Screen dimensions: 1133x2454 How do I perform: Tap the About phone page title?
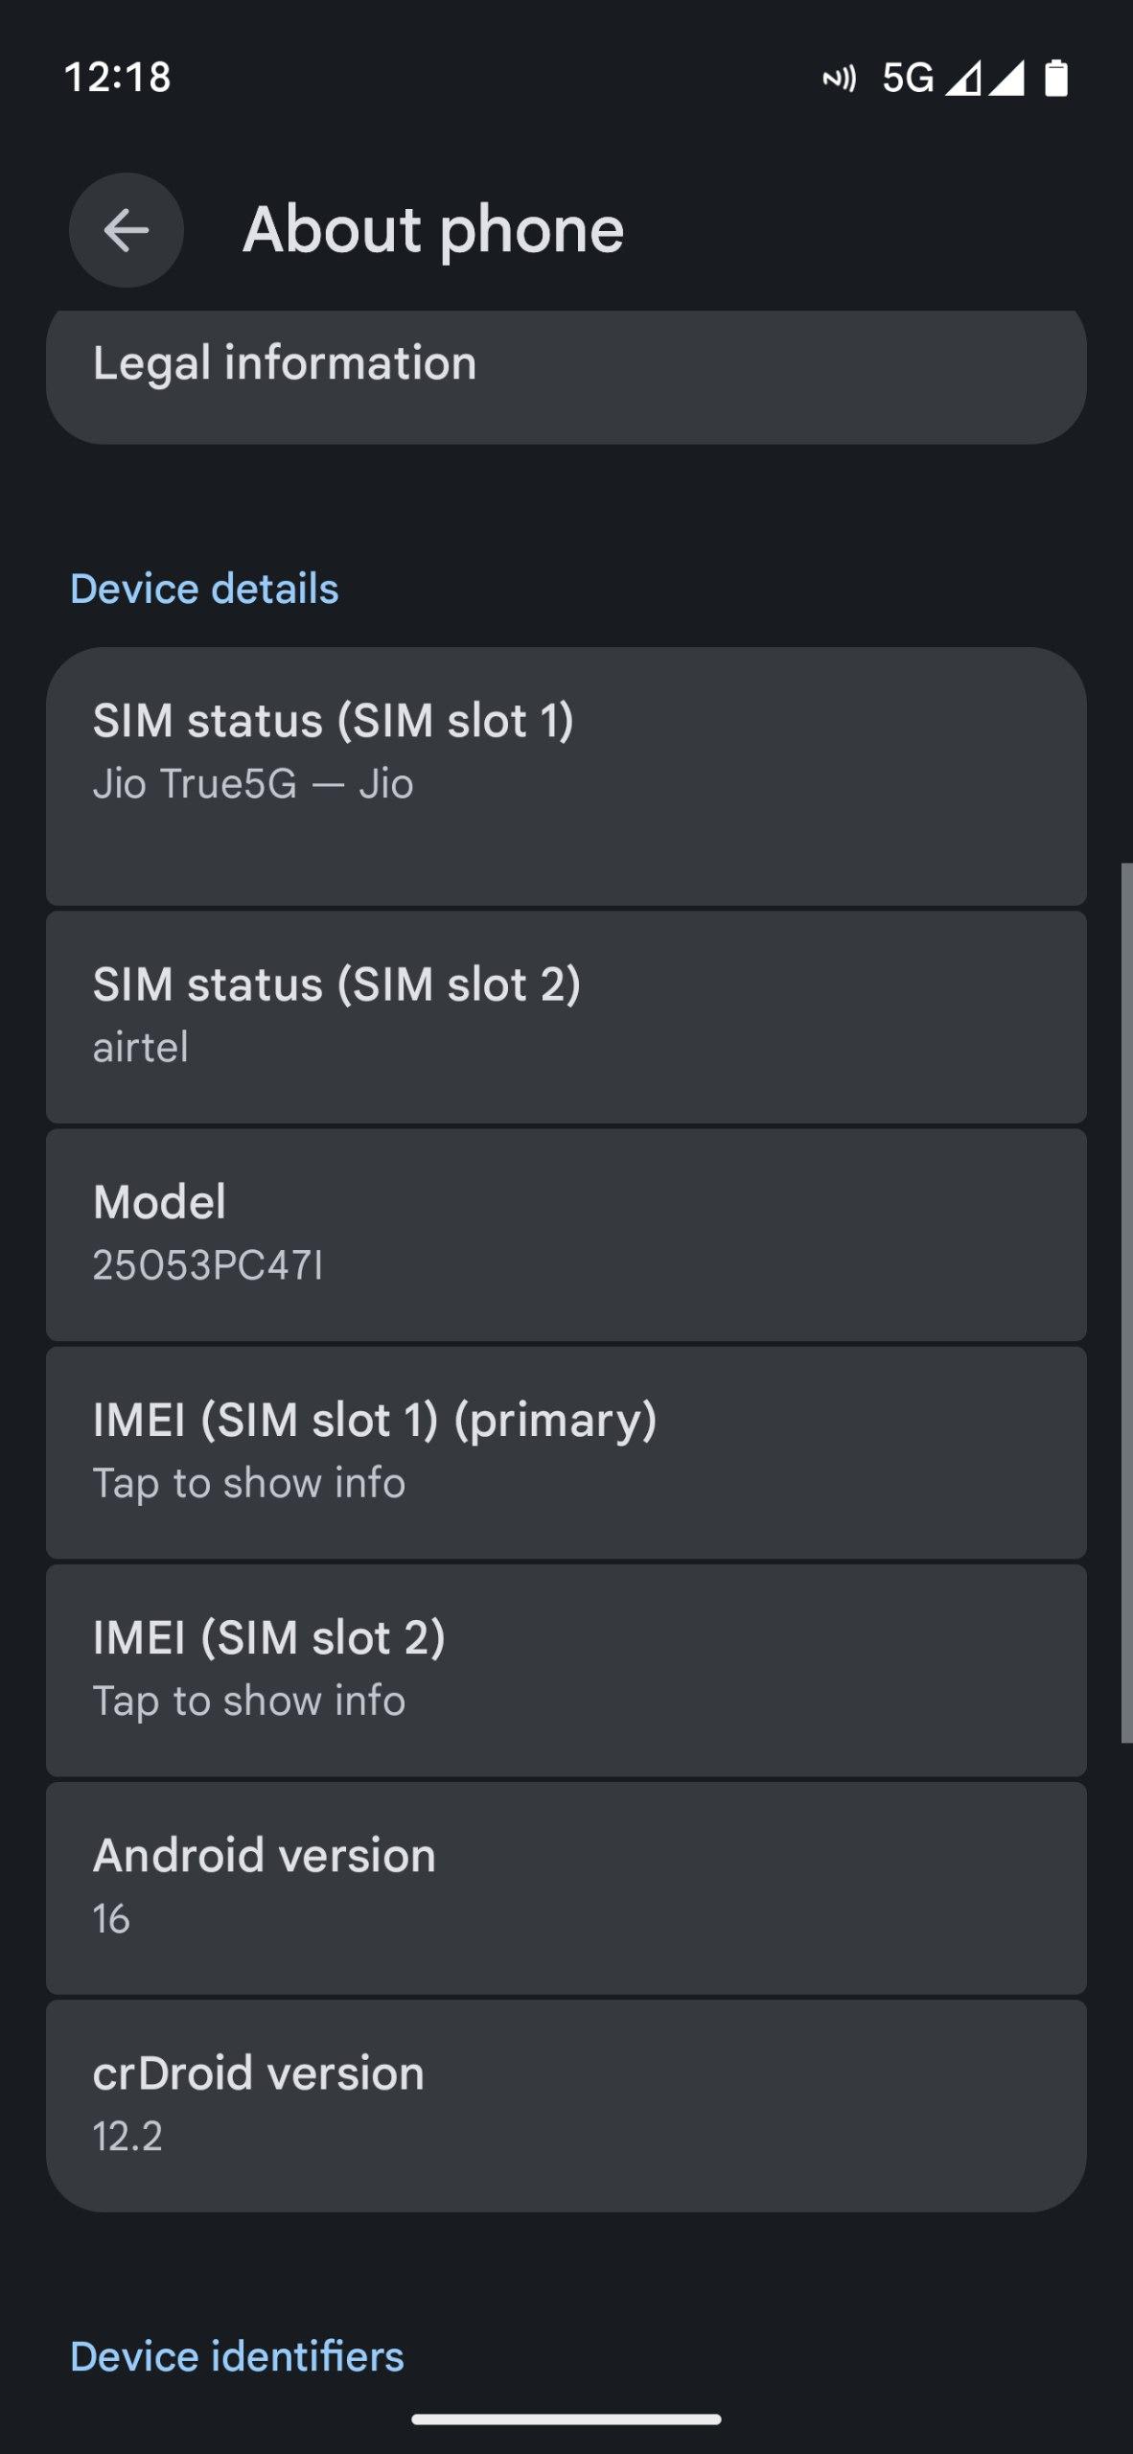point(433,230)
